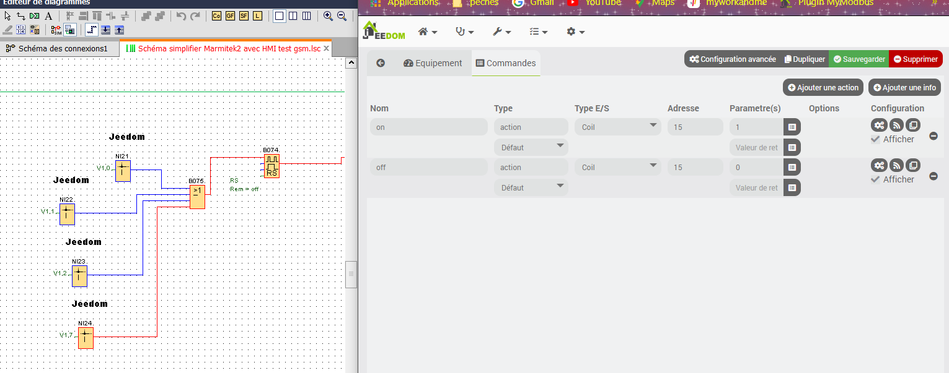
Task: Expand the Jeedom gear settings menu
Action: click(575, 32)
